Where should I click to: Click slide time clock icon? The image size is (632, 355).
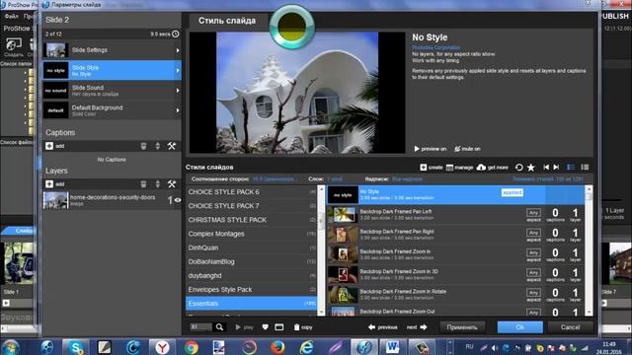click(176, 35)
